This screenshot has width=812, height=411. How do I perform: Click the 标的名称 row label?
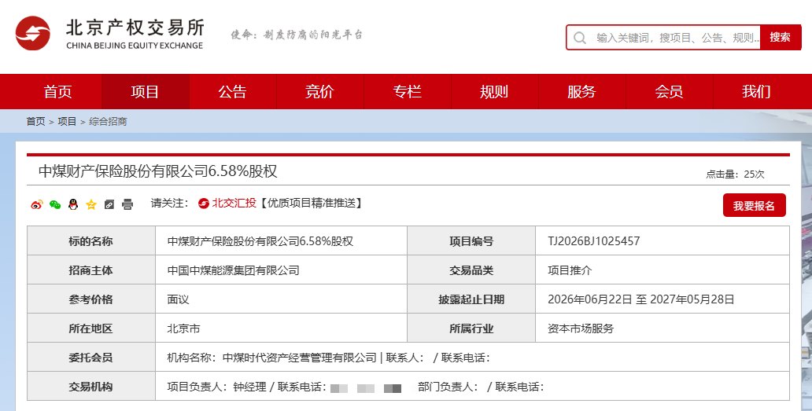point(90,241)
